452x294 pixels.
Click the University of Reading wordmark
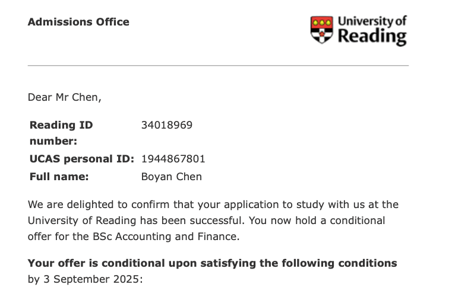[372, 30]
